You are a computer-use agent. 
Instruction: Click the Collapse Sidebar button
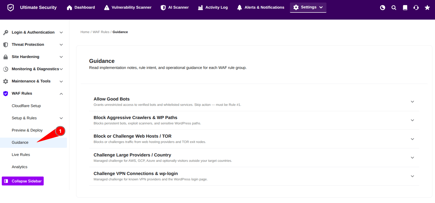point(23,181)
